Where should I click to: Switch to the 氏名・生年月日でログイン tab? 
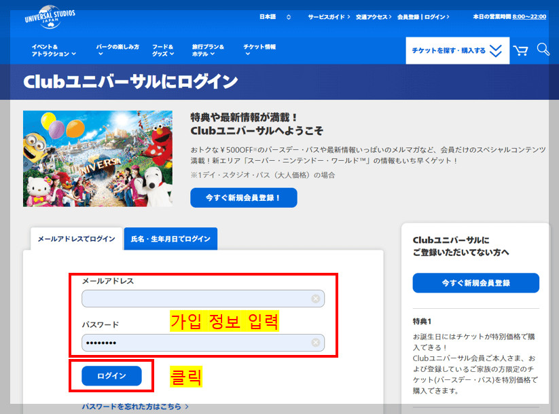pos(170,239)
